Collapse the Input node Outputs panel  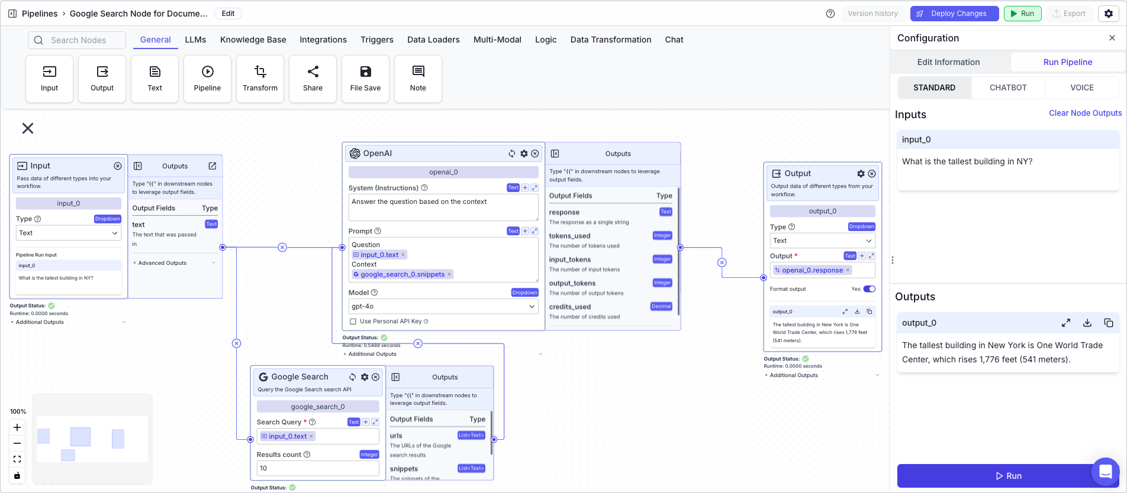coord(138,166)
